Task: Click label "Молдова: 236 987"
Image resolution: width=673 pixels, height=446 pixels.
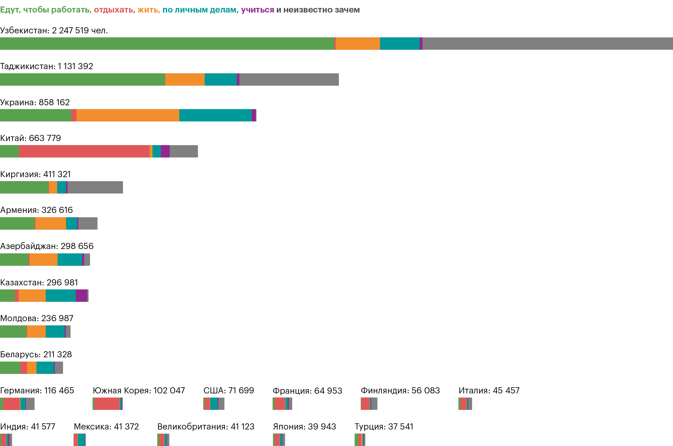Action: [x=37, y=318]
